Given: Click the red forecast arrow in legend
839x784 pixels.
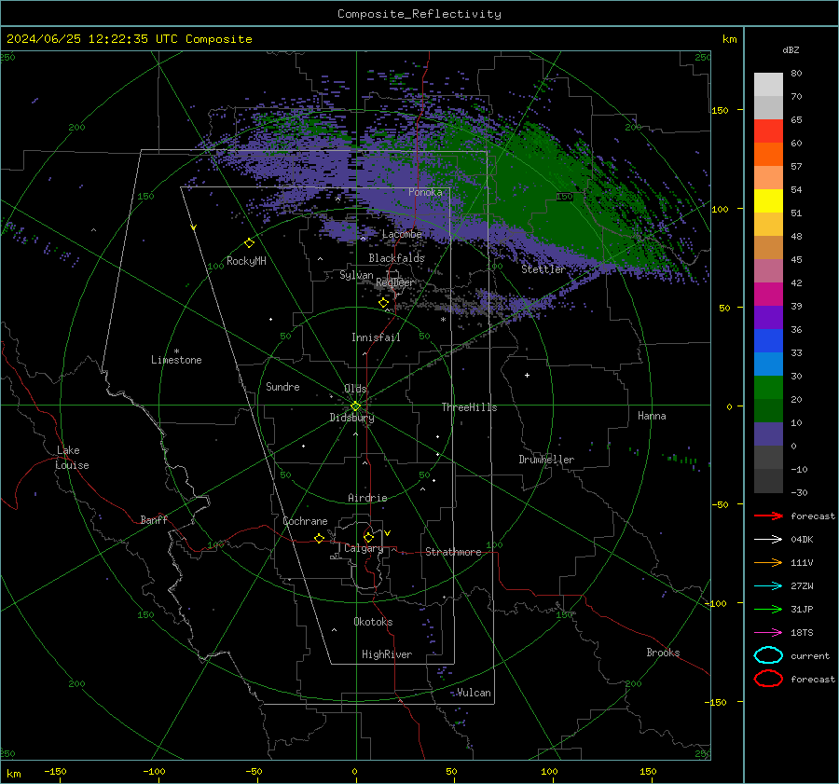Looking at the screenshot, I should 768,516.
